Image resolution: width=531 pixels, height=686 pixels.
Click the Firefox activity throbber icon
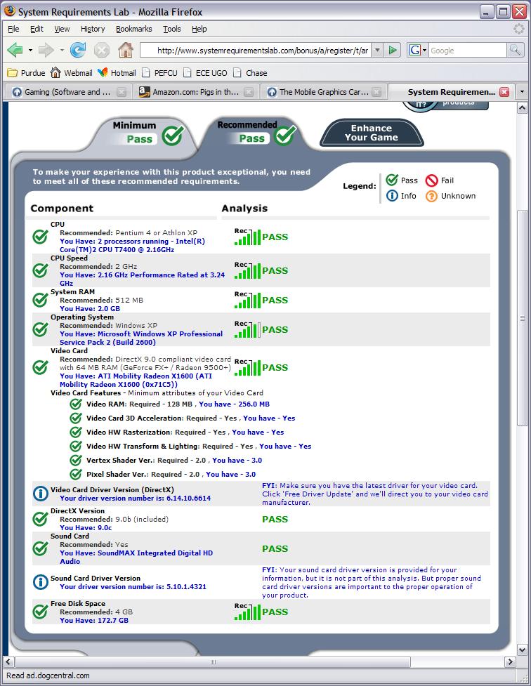519,29
